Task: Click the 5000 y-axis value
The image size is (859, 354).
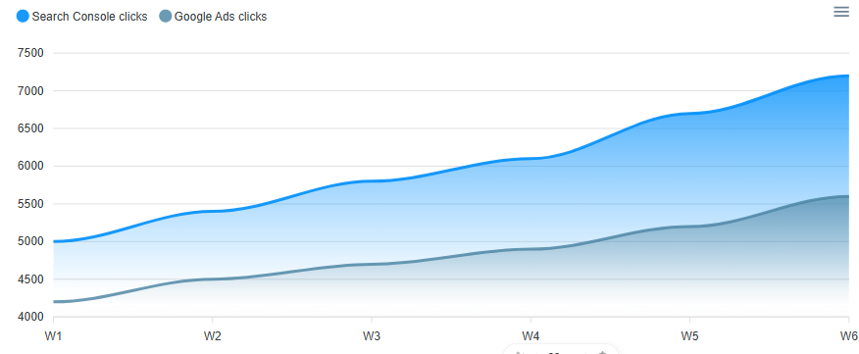Action: coord(30,241)
